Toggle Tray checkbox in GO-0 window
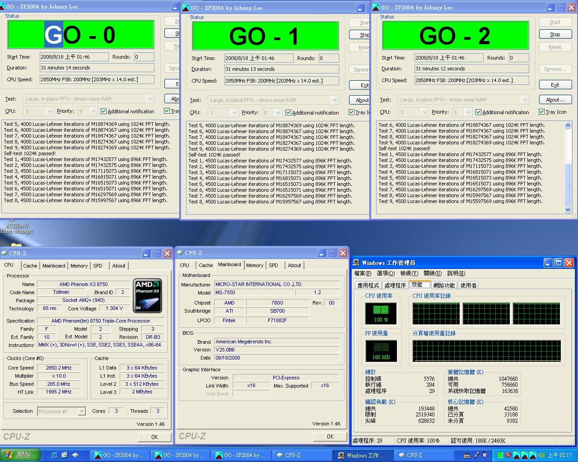 coord(172,111)
